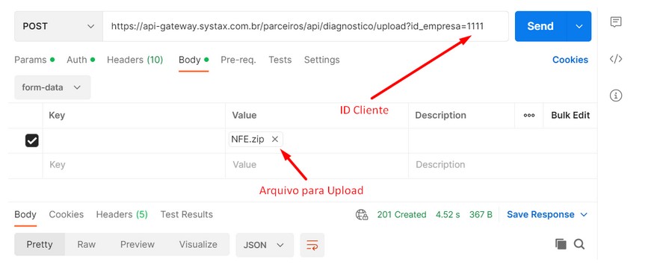This screenshot has height=271, width=666.
Task: Open the Cookies link
Action: click(x=570, y=60)
